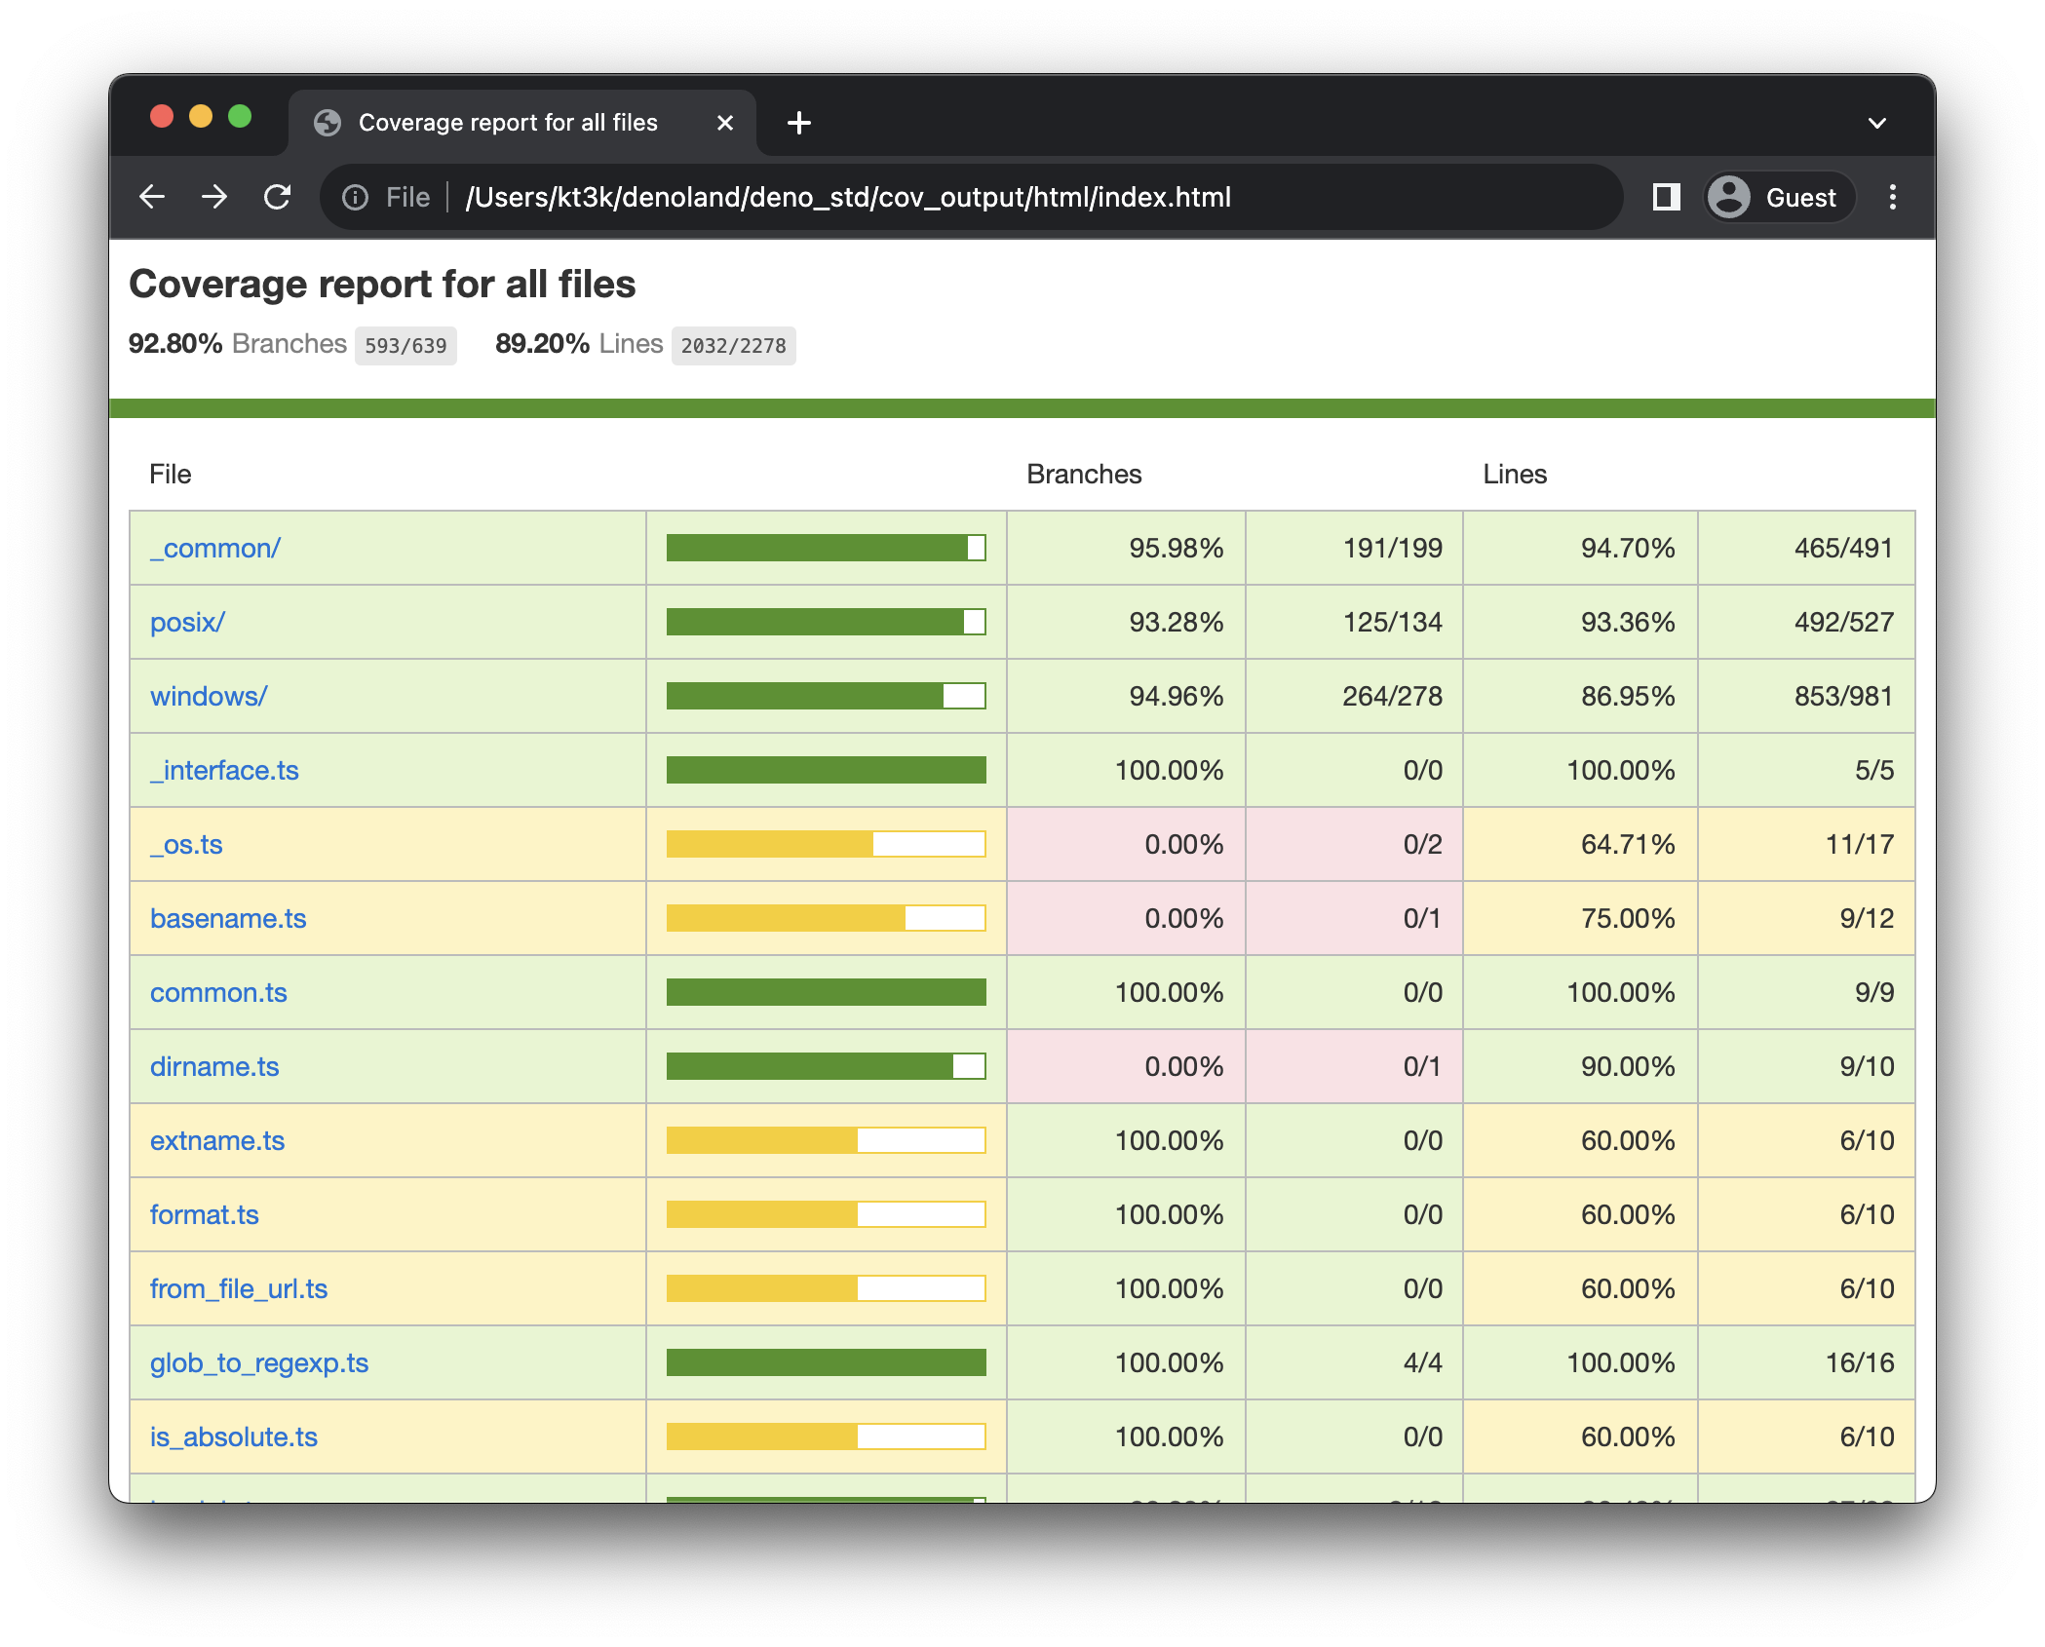This screenshot has width=2045, height=1647.
Task: Select the Coverage report browser tab
Action: [x=507, y=122]
